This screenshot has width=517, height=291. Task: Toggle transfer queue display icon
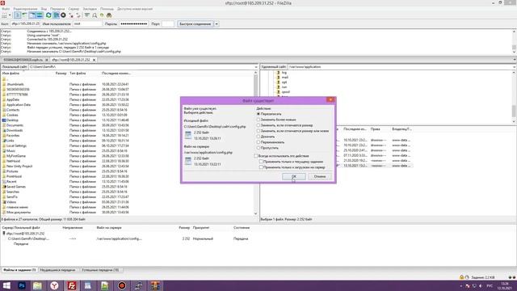coord(40,15)
